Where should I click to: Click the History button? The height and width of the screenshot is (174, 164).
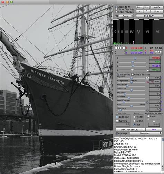pos(157,11)
